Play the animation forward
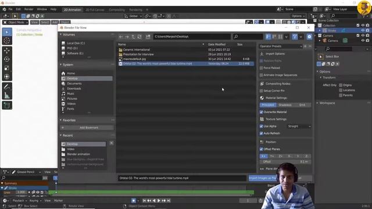Screen dimensions: 372x209 click(159, 201)
